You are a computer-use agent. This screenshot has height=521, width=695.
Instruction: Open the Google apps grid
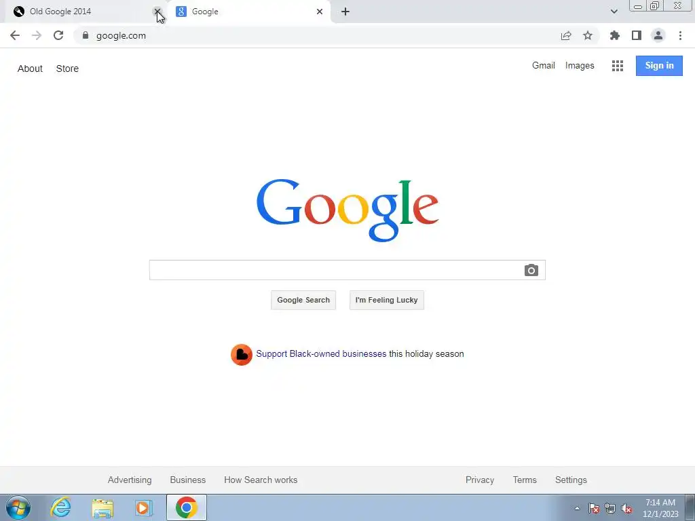point(618,66)
